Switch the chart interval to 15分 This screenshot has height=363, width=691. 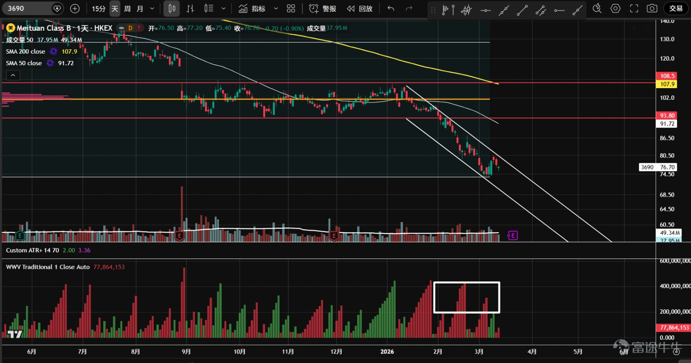98,8
